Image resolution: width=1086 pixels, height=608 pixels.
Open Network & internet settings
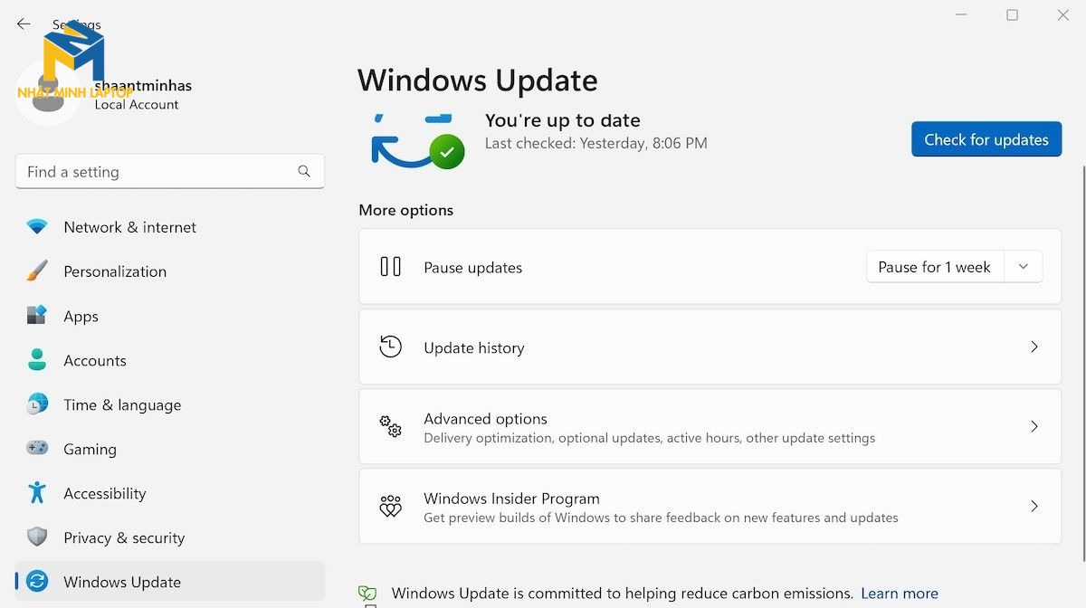pos(170,227)
